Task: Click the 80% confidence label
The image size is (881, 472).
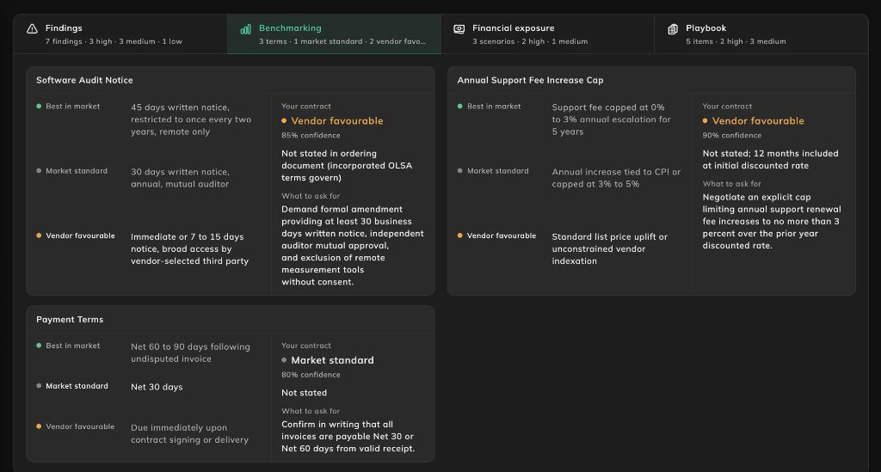Action: [x=311, y=374]
